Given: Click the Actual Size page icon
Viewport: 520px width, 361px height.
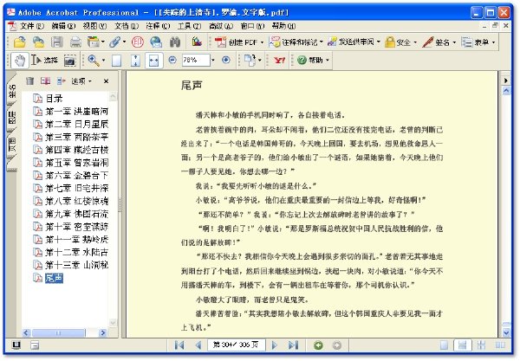Looking at the screenshot, I should pos(116,61).
